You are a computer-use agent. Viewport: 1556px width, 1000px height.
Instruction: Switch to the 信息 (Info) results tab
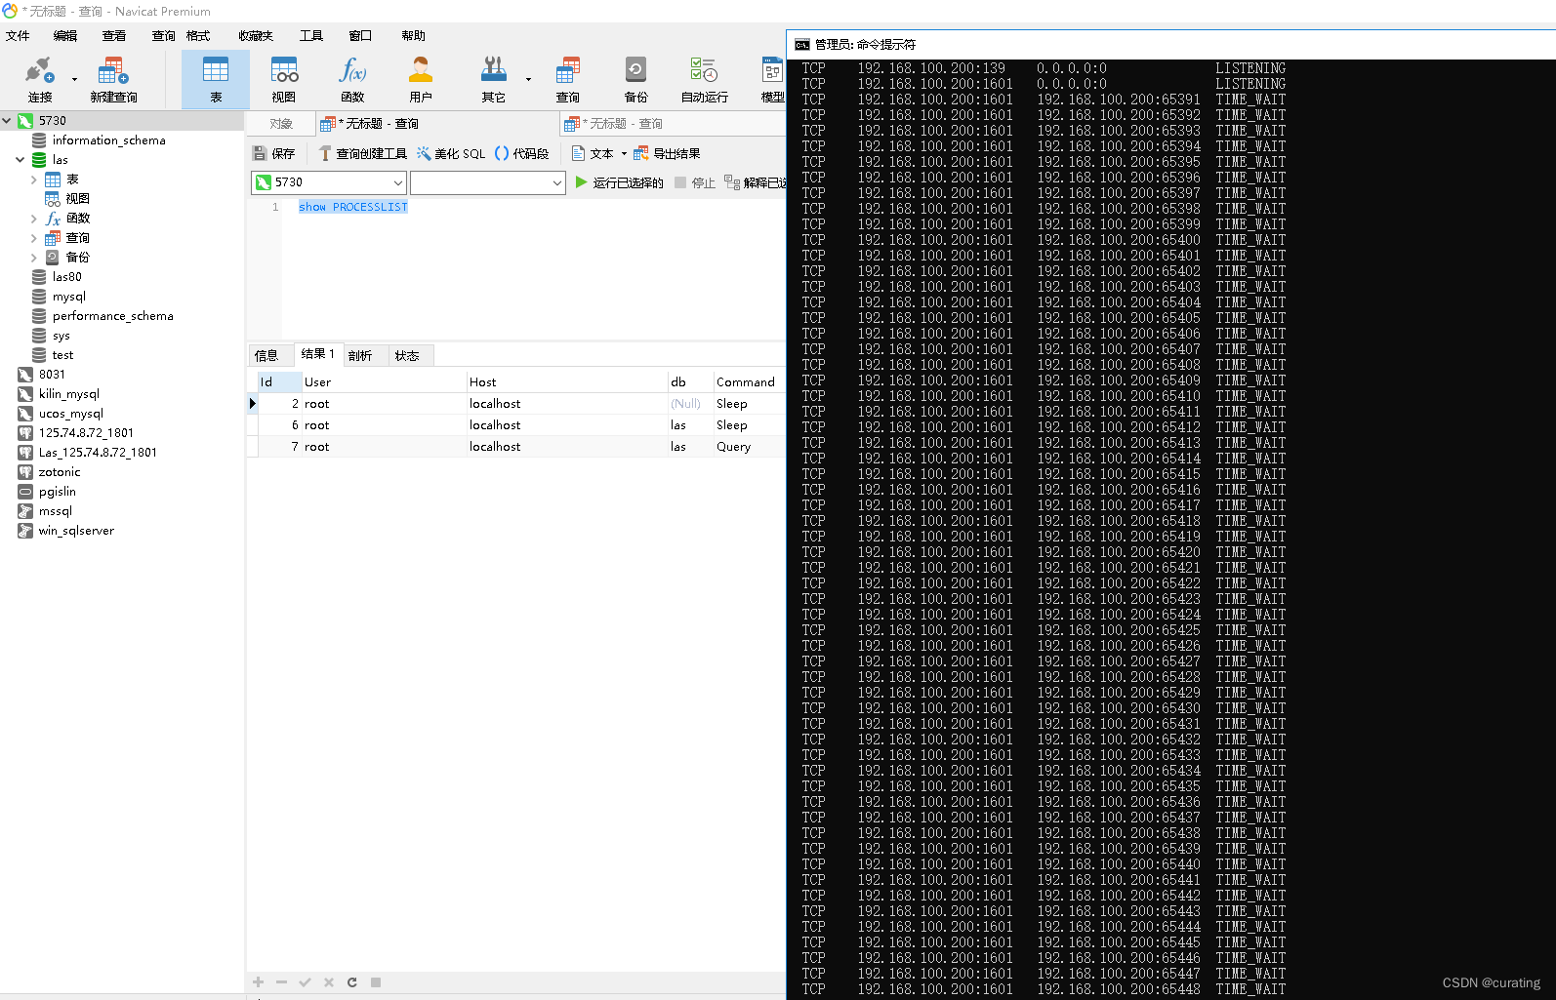[266, 356]
